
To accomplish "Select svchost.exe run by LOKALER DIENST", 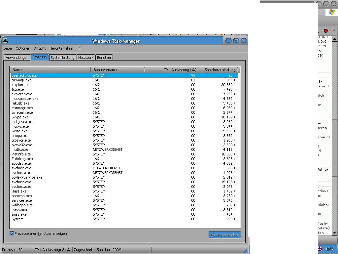I will pos(124,168).
